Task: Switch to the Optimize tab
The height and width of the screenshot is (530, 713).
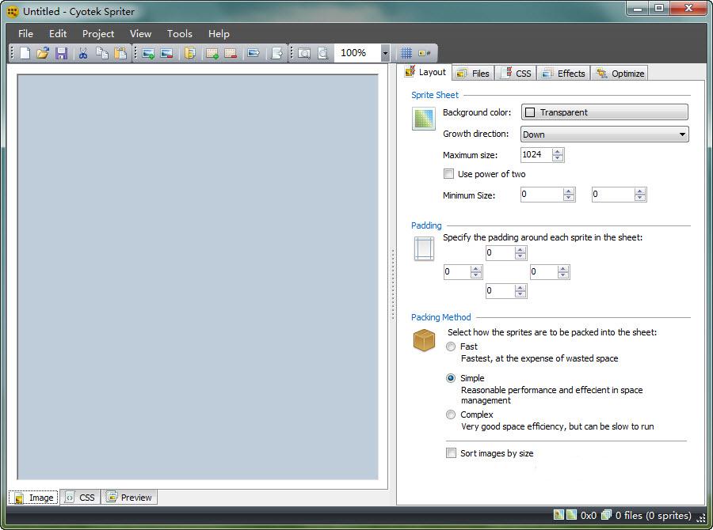Action: [620, 73]
